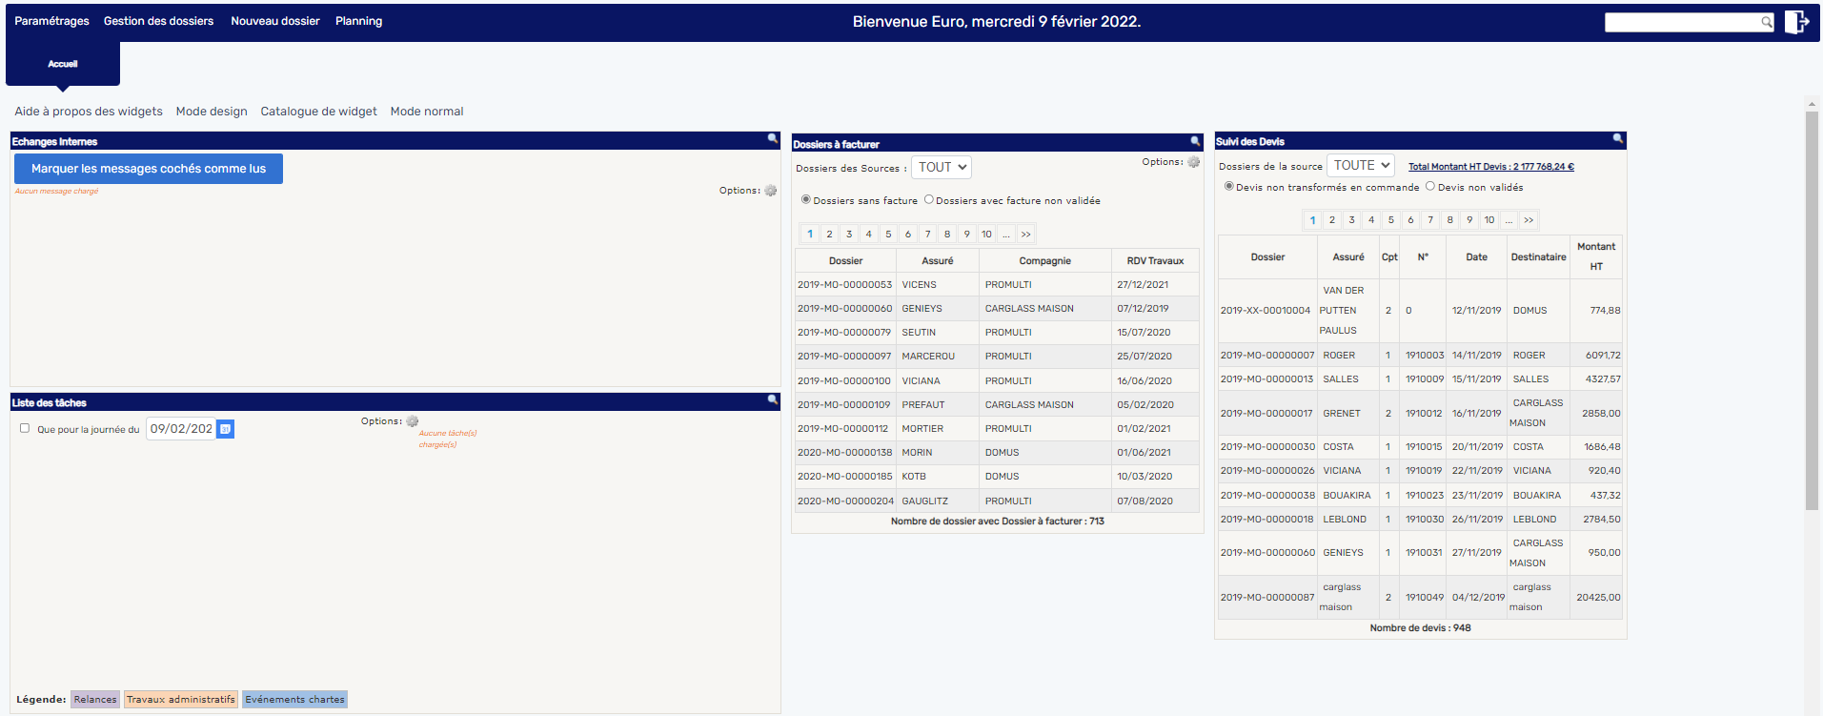
Task: Check 'Que pour la journée du' checkbox
Action: (x=25, y=428)
